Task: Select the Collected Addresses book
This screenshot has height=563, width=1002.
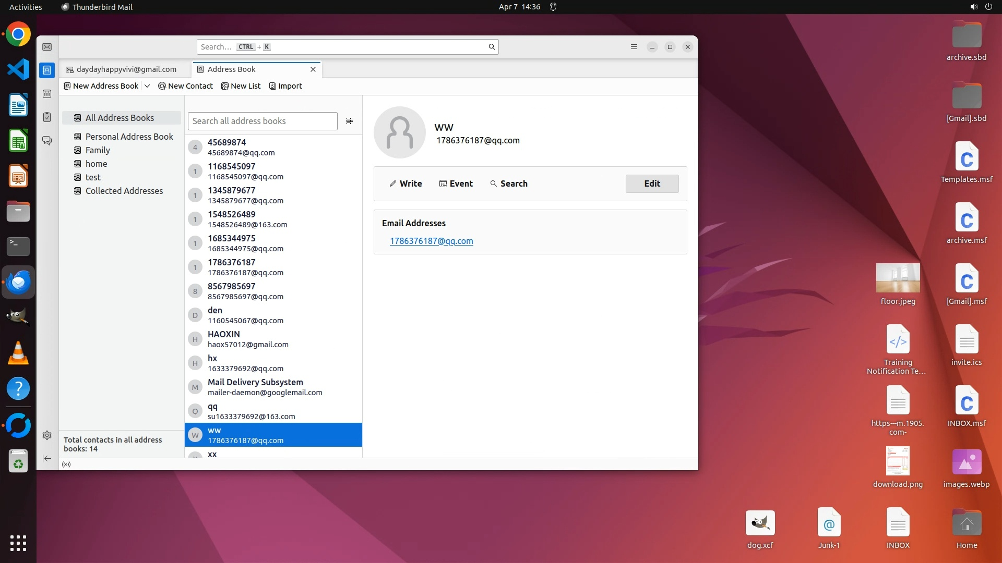Action: [x=124, y=191]
